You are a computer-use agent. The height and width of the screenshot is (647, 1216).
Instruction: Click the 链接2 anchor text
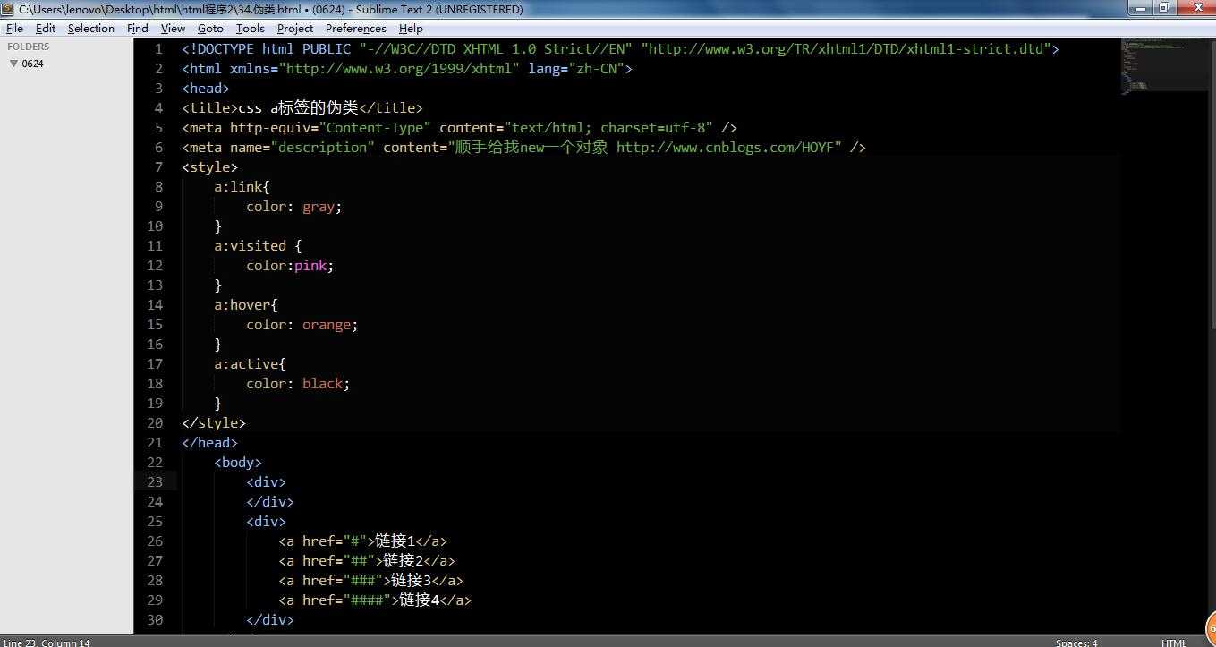[403, 561]
